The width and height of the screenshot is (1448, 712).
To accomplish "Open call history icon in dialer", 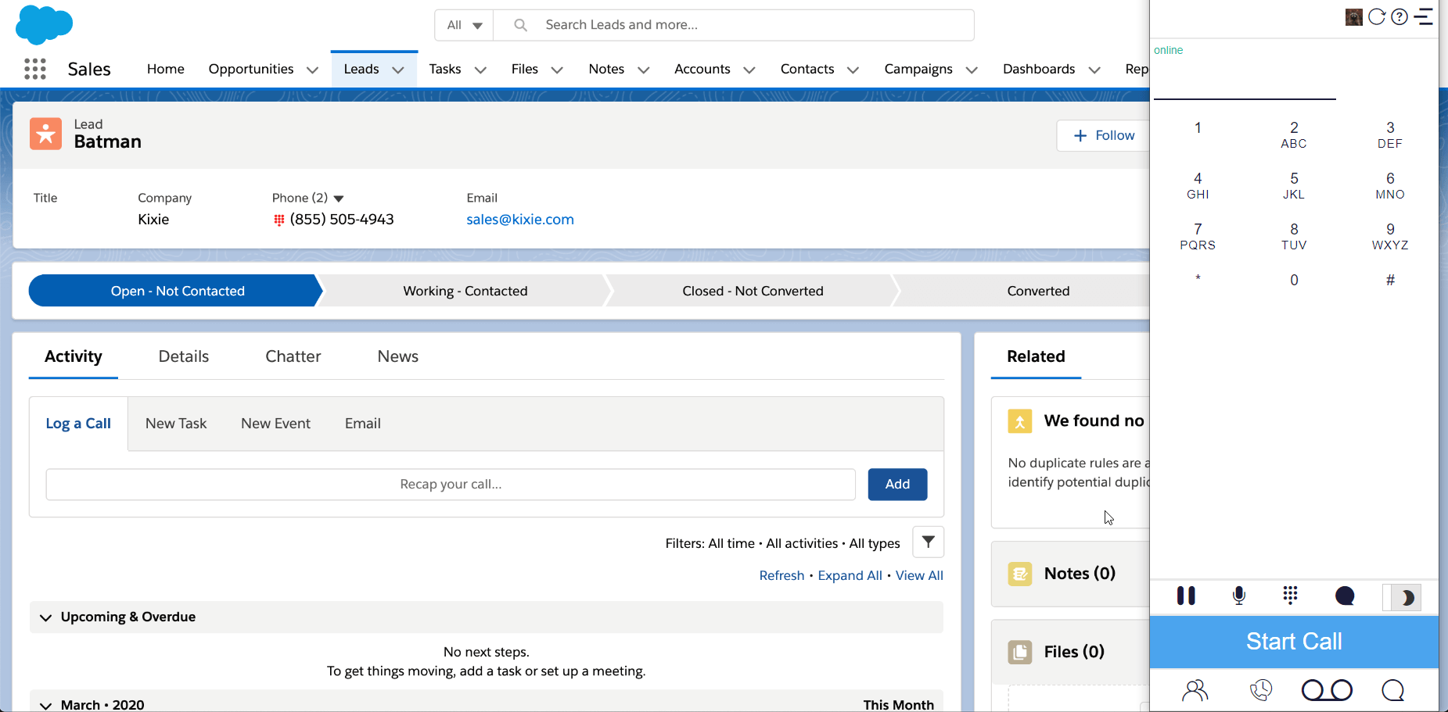I will point(1261,690).
